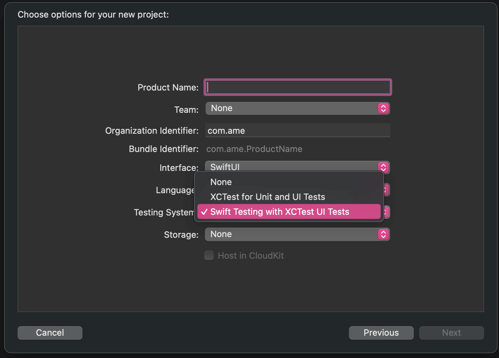
Task: Click the Bundle Identifier value com.ame.ProductName
Action: tap(254, 149)
